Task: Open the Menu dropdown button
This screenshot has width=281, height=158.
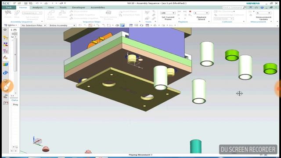Action: coord(11,25)
